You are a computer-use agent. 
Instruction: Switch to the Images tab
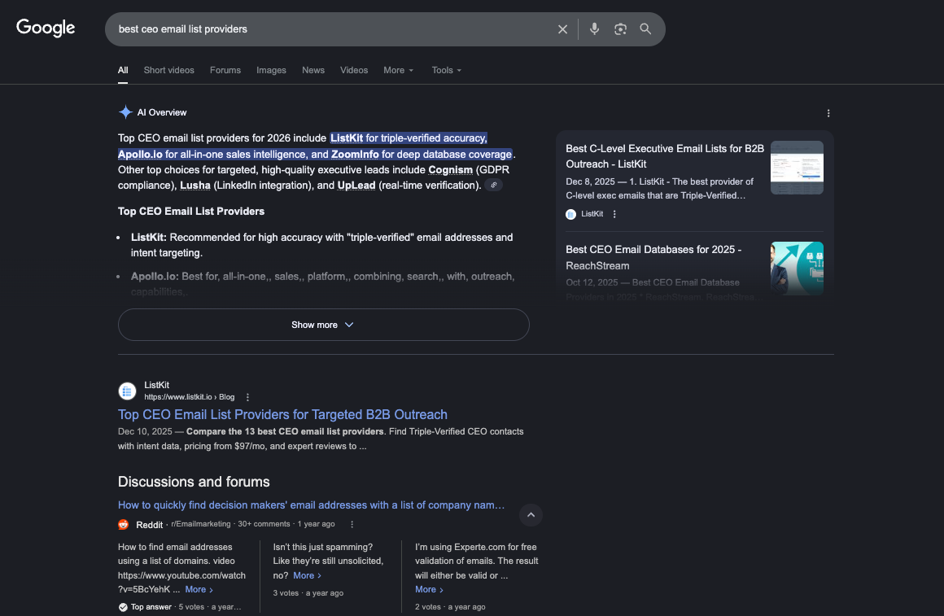(x=271, y=70)
